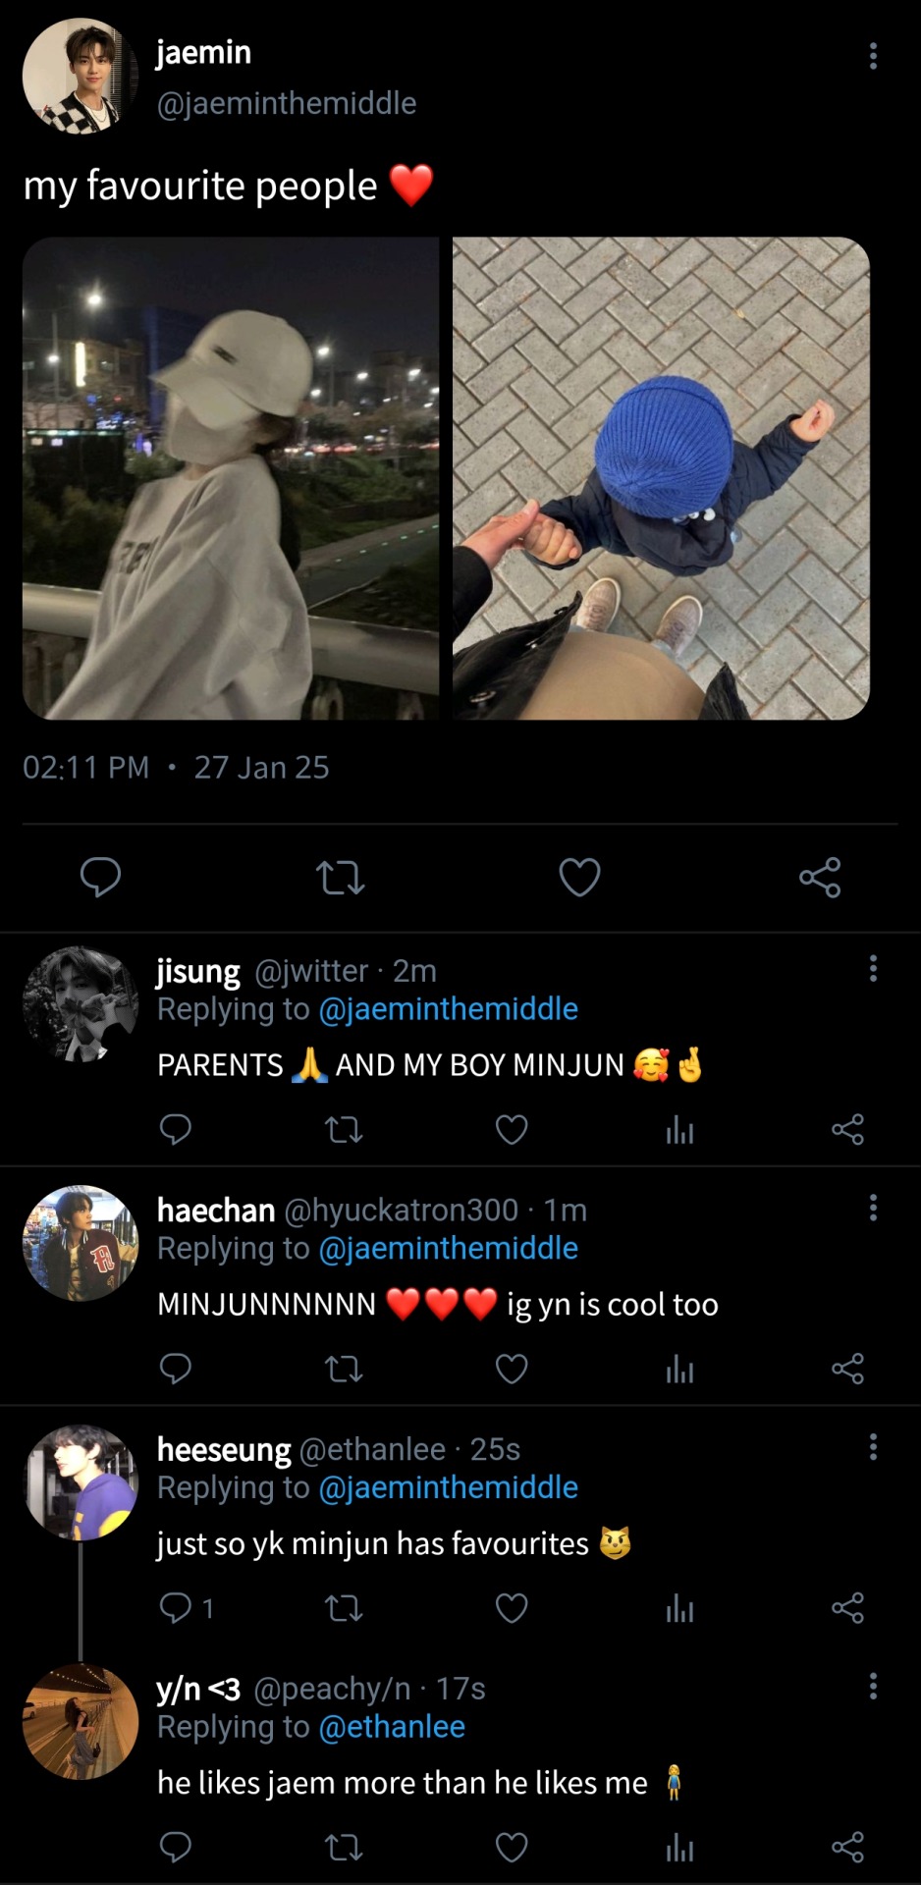Open replies to heeseung's tweet
The image size is (921, 1885).
185,1608
